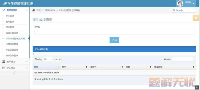200x90 pixels.
Task: Open 班级信息管理 in the sidebar
Action: pos(12,55)
